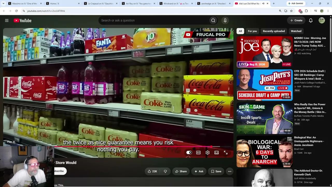Click the YouTube search input field
The height and width of the screenshot is (187, 332).
pyautogui.click(x=154, y=21)
